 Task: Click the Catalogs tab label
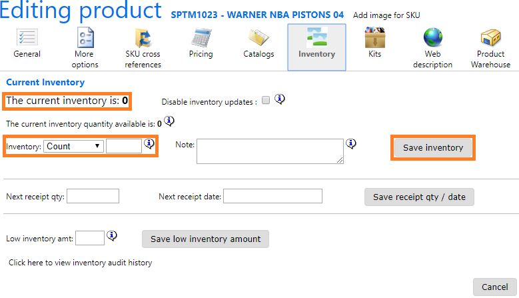(259, 54)
